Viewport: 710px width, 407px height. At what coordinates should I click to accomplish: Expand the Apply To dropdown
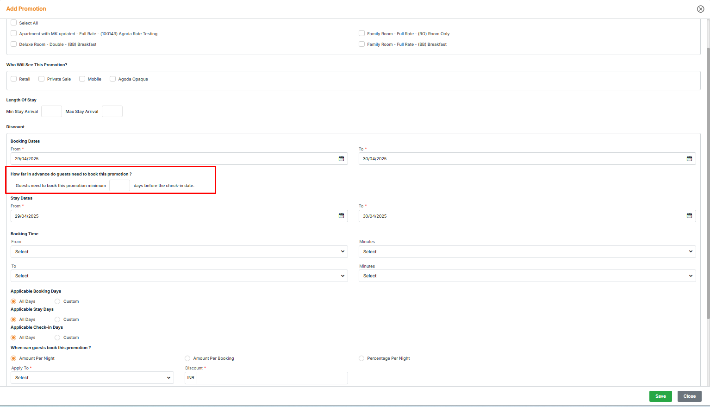pos(92,378)
